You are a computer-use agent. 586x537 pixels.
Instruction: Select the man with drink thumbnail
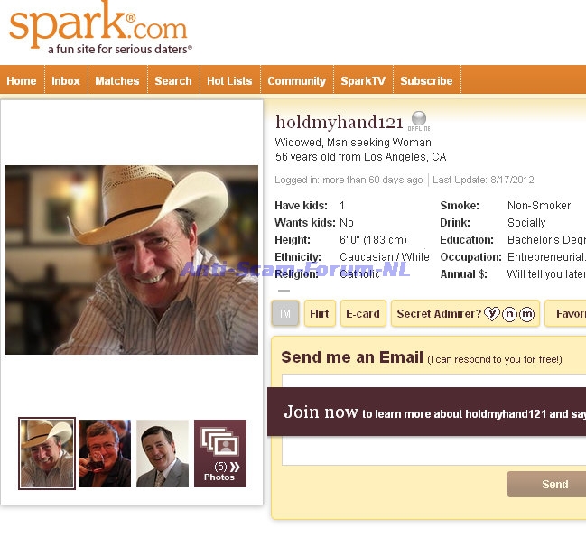point(105,453)
